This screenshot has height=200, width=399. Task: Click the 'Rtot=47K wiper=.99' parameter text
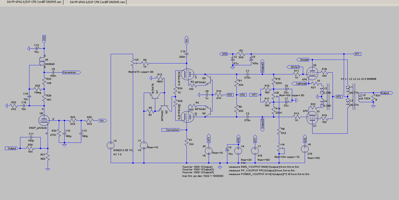141,72
